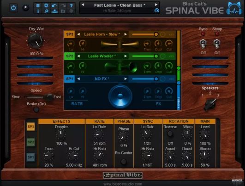Click the Re-Center phase button
Screen dimensions: 245x186
coord(124,162)
